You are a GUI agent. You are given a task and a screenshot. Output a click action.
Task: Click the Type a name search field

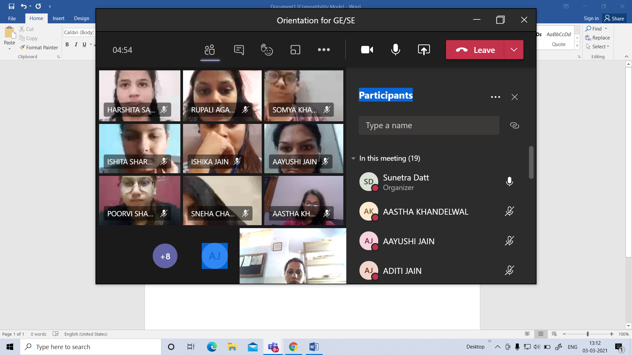point(429,126)
